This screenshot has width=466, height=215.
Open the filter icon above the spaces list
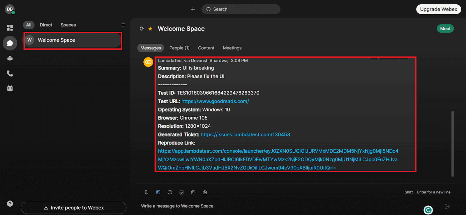click(x=123, y=25)
